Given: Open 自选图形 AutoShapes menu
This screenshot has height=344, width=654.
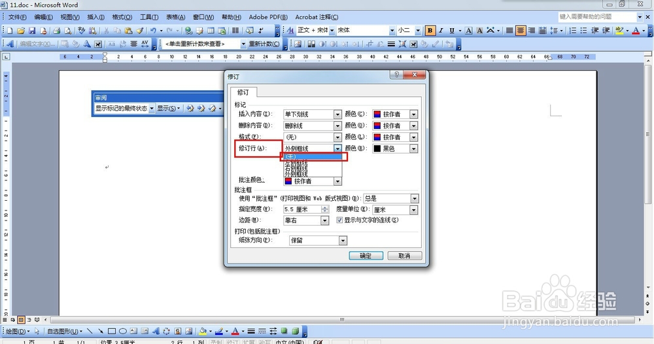Looking at the screenshot, I should tap(64, 331).
